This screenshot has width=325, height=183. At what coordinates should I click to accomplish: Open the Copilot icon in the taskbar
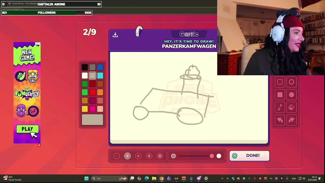tap(139, 178)
